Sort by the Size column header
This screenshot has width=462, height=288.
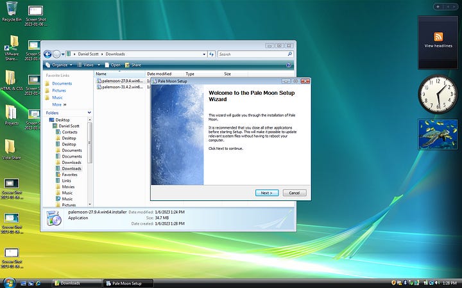[x=235, y=74]
